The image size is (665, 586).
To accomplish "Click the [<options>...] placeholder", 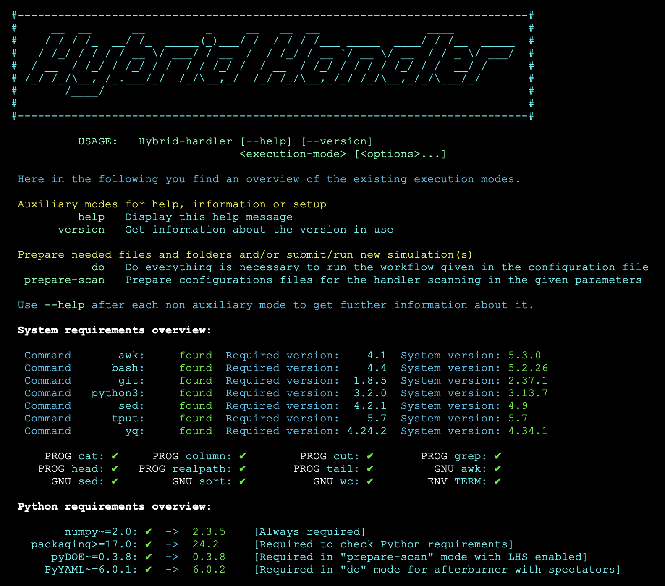I will [x=400, y=154].
